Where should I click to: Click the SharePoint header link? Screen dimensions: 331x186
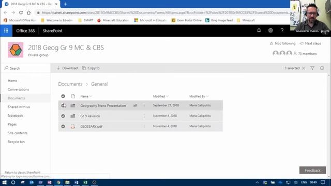point(53,30)
